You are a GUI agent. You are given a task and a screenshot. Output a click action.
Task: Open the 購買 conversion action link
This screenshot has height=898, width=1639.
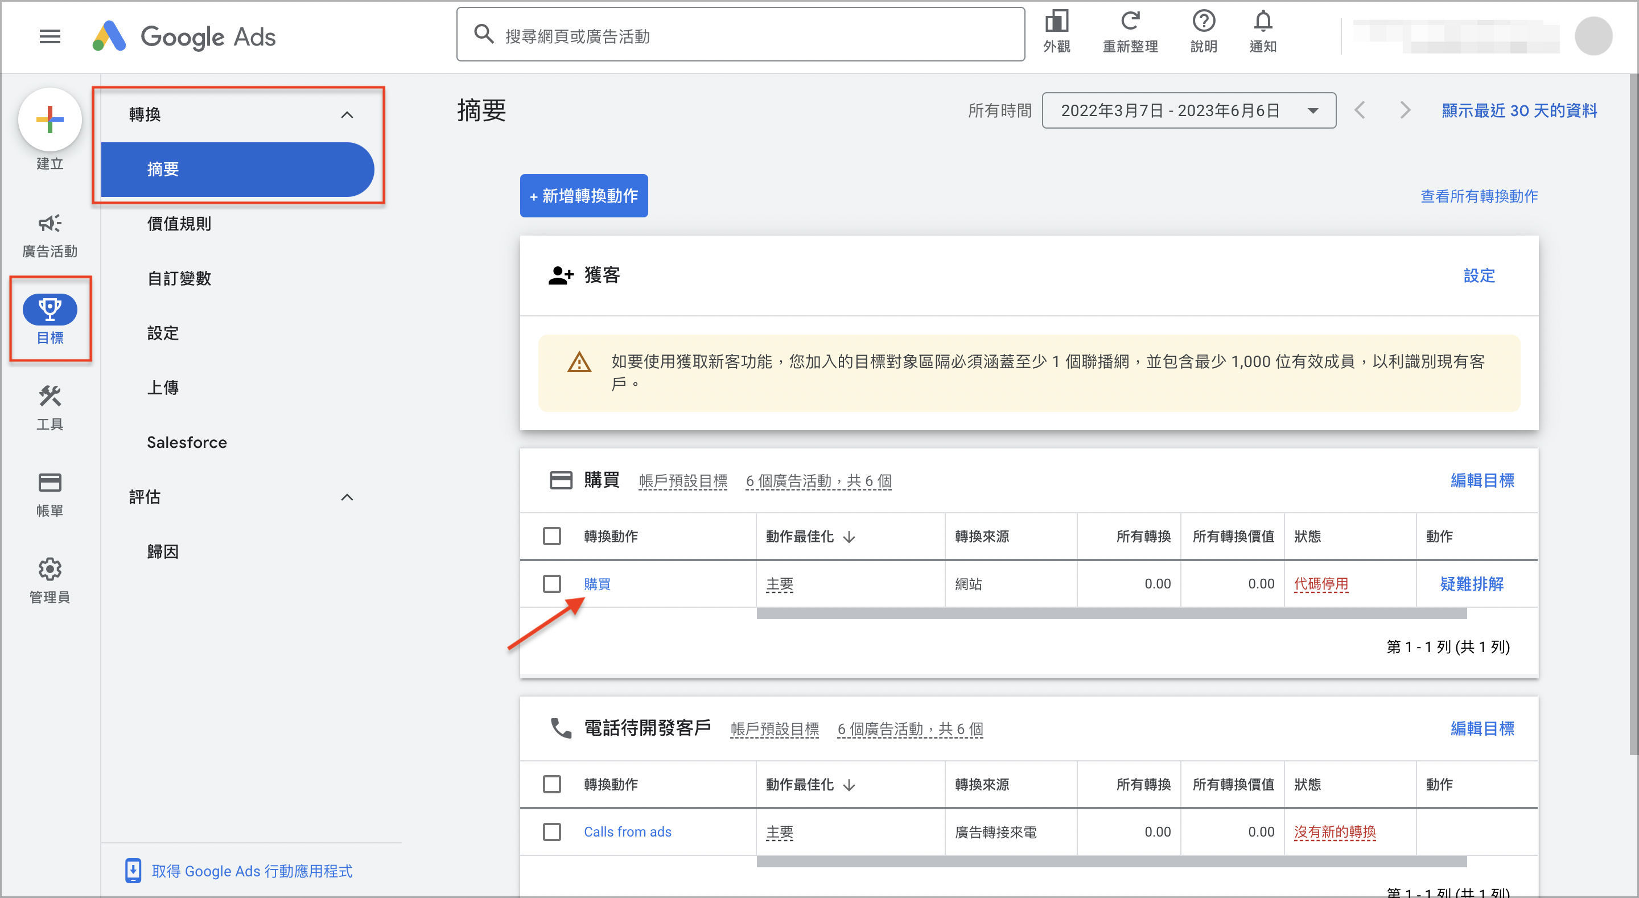597,584
